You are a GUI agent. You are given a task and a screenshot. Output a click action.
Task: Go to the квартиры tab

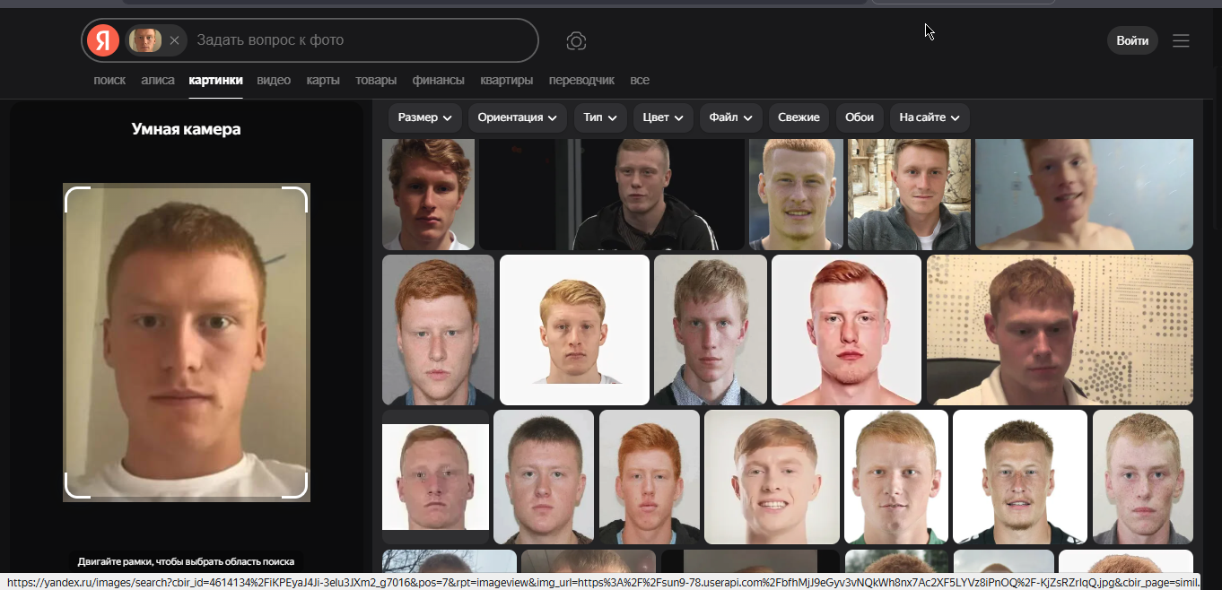point(507,80)
